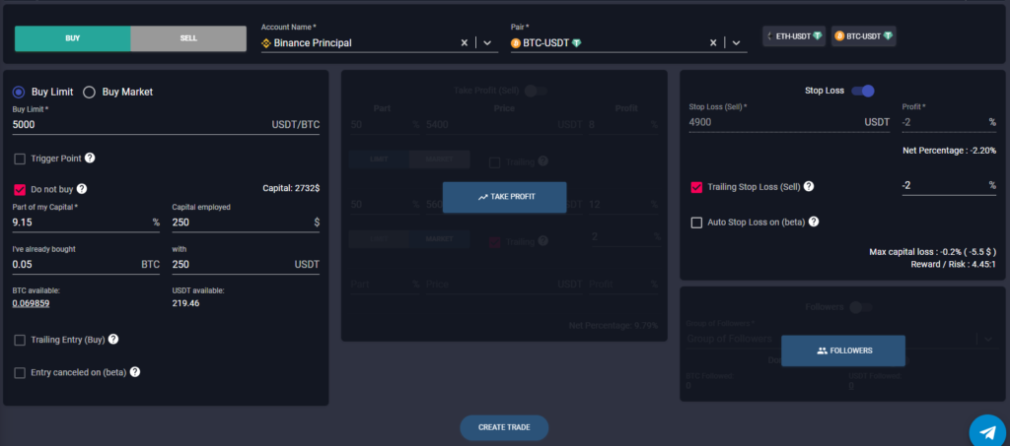Expand the Account Name dropdown arrow
This screenshot has width=1010, height=446.
point(487,43)
